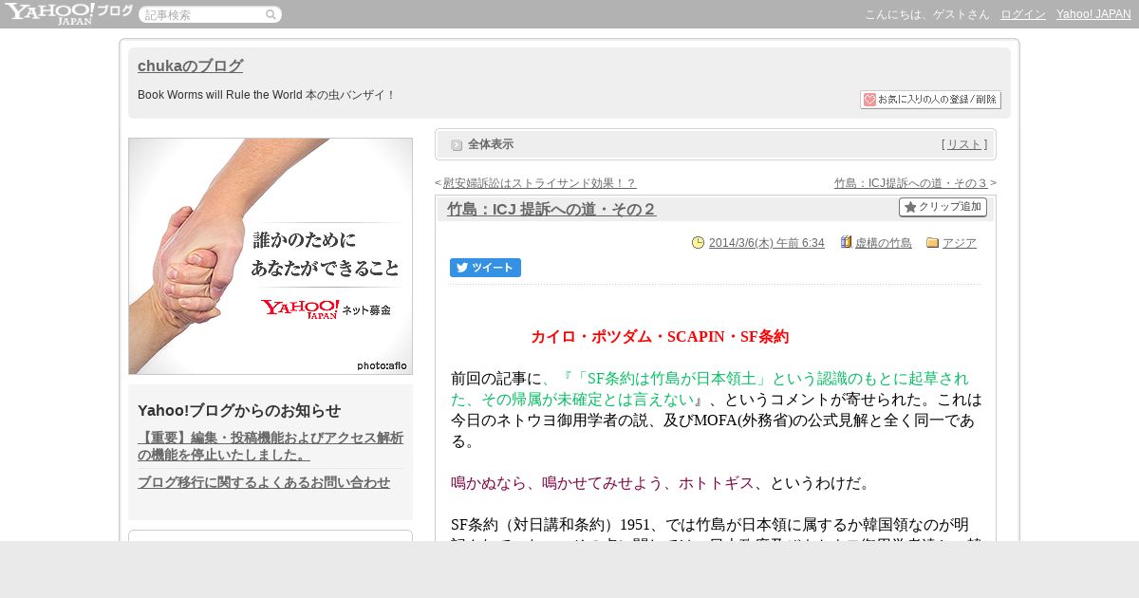The height and width of the screenshot is (598, 1139).
Task: Go to next post ICJ提訴への道・その３
Action: pos(911,183)
